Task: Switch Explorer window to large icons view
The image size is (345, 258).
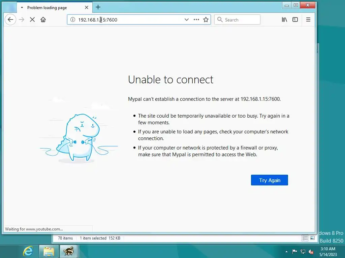Action: click(312, 238)
